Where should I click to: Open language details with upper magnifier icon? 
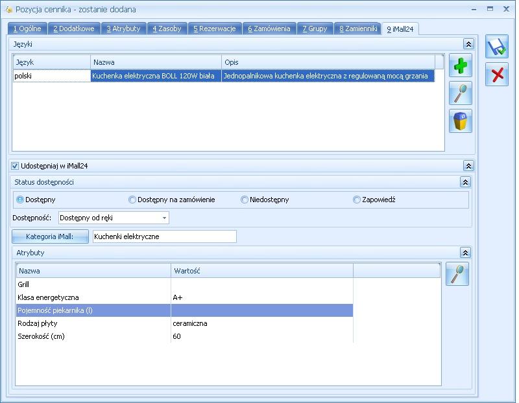coord(461,93)
